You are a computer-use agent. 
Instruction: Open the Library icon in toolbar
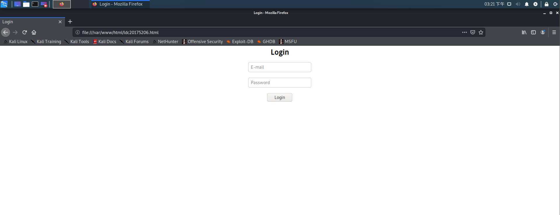tap(524, 32)
